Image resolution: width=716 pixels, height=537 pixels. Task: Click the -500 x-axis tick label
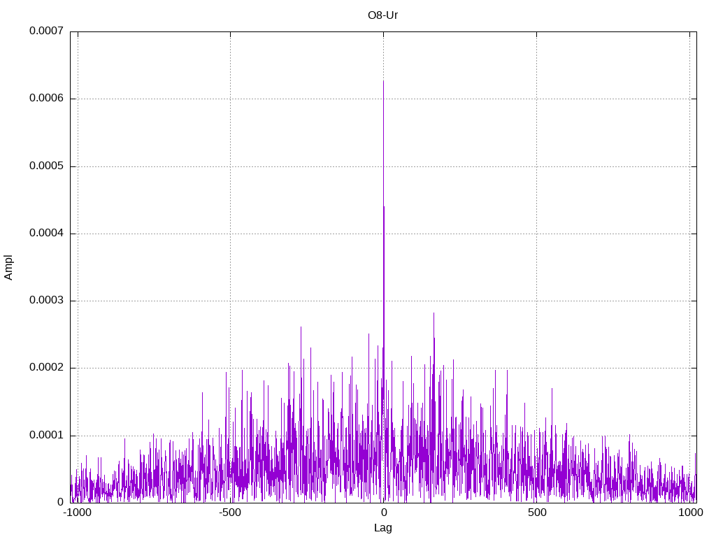(x=229, y=513)
